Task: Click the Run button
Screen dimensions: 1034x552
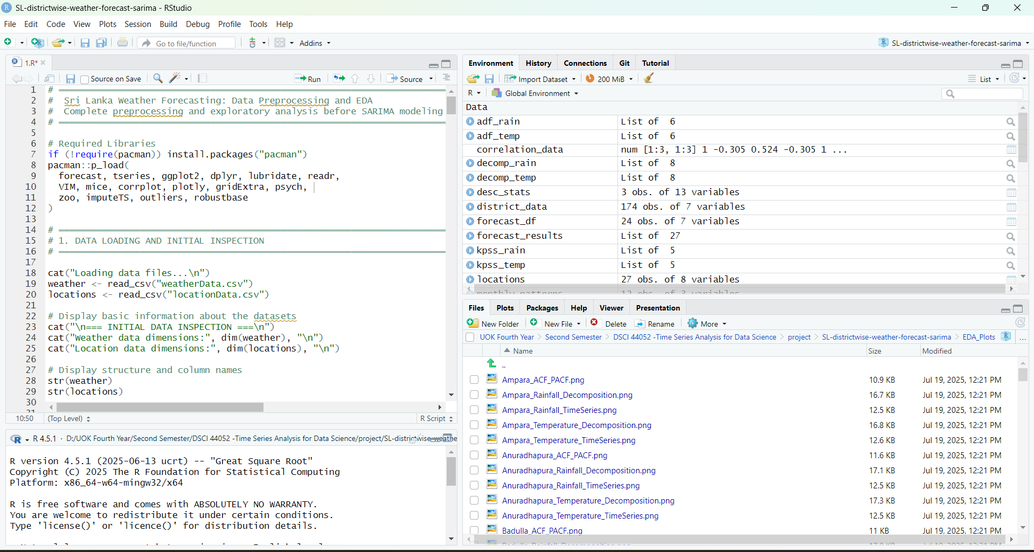Action: pyautogui.click(x=308, y=79)
